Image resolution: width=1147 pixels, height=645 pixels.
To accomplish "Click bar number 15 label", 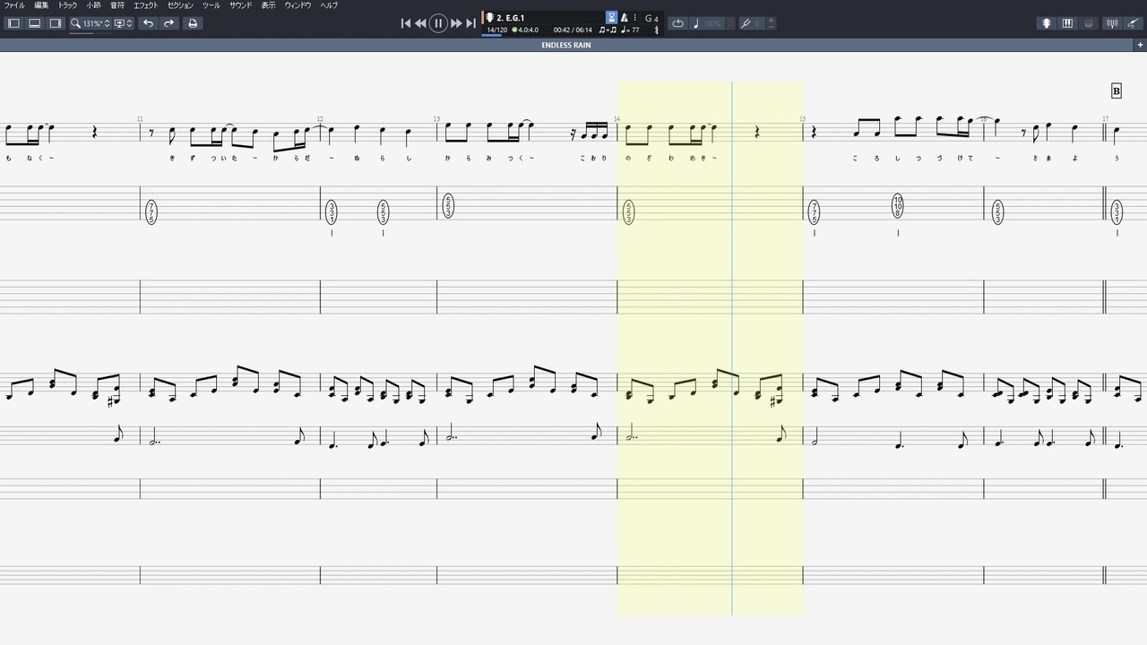I will click(803, 119).
